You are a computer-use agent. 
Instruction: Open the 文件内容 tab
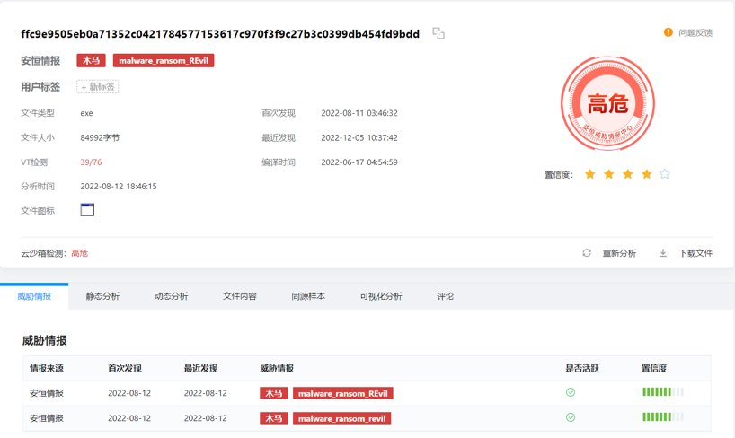click(240, 296)
